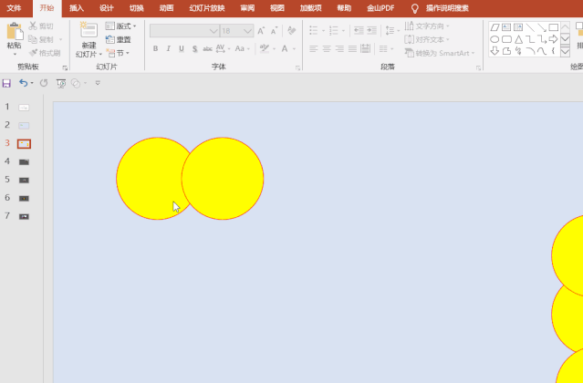Select the rectangle shape in gallery

point(554,27)
